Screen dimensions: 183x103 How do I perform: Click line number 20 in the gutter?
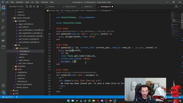tap(49, 61)
